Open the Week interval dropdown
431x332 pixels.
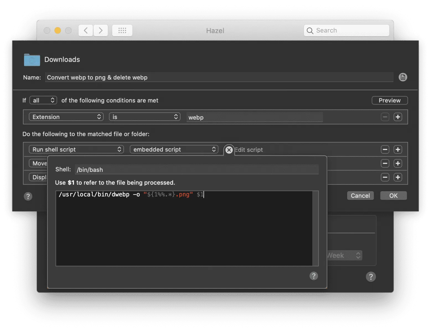(345, 255)
